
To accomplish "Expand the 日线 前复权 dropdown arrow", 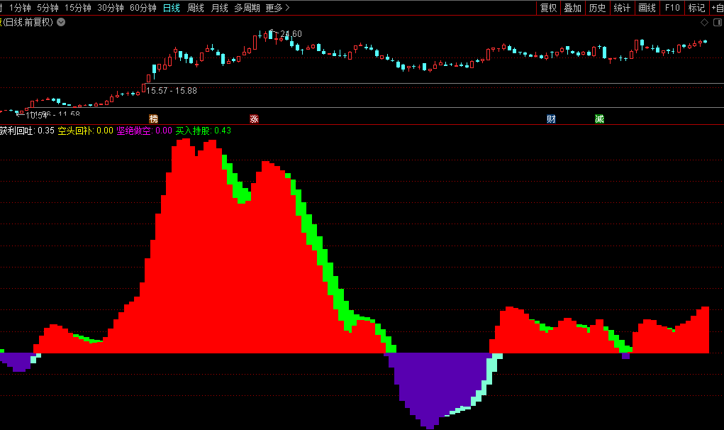I will click(61, 22).
